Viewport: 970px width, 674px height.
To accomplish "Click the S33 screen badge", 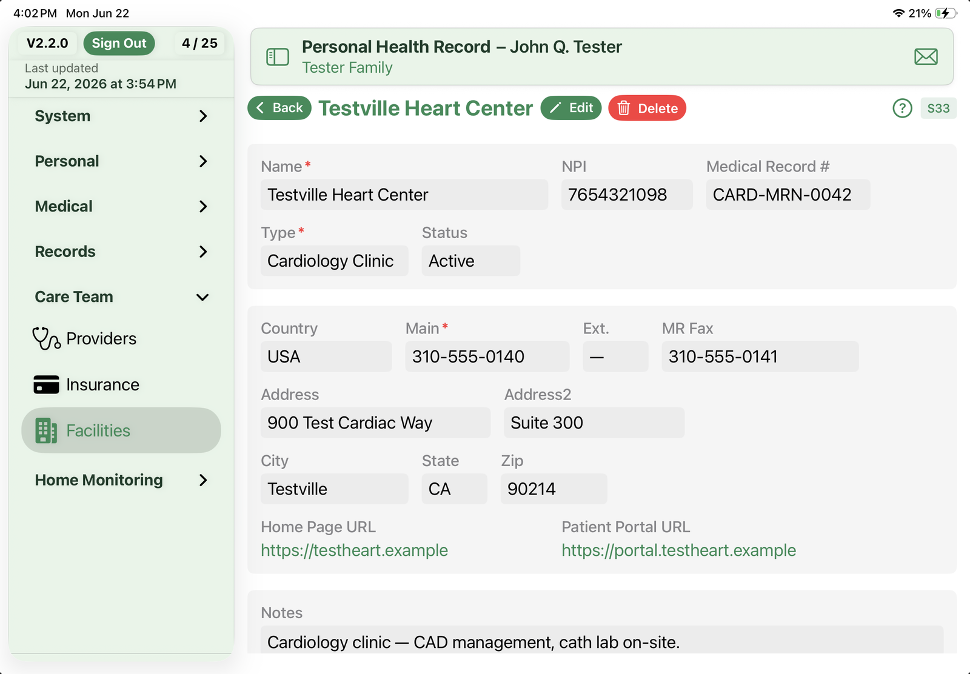I will [938, 108].
